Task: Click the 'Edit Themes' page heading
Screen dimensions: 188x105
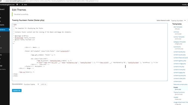Action: tap(19, 10)
